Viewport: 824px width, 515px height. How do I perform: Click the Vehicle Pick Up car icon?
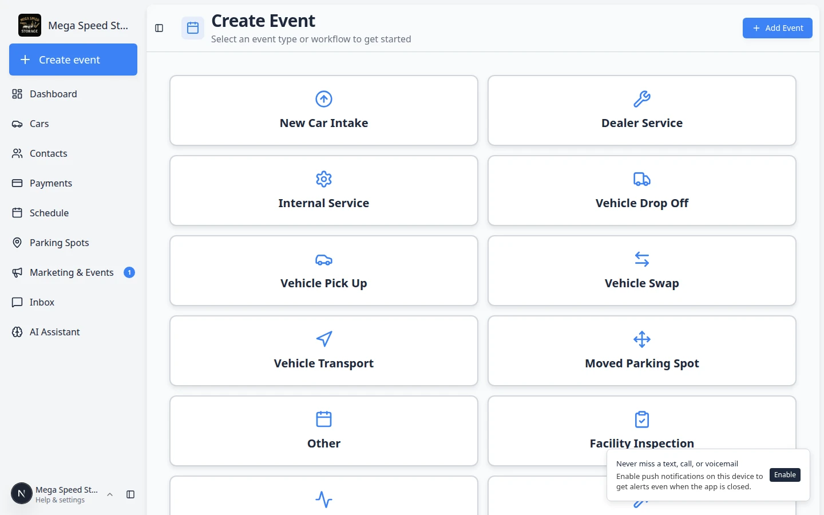click(x=324, y=259)
